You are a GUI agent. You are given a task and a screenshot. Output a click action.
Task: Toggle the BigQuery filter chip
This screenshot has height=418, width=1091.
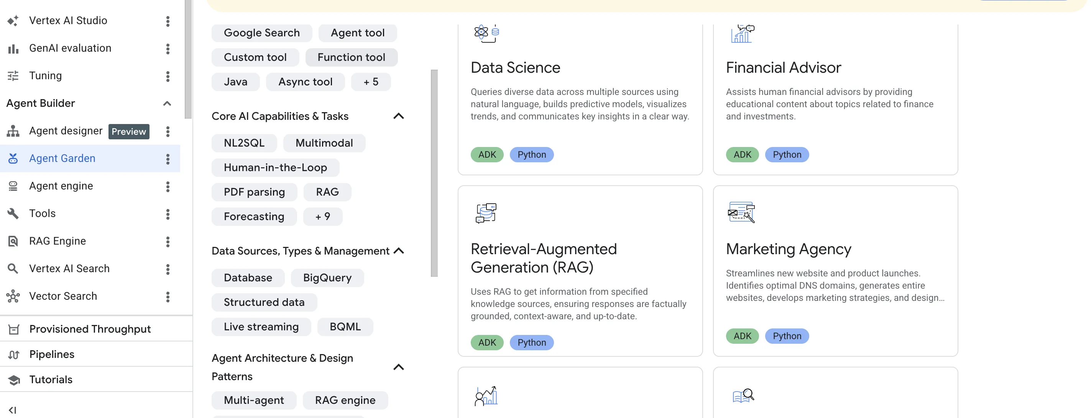[x=327, y=278]
